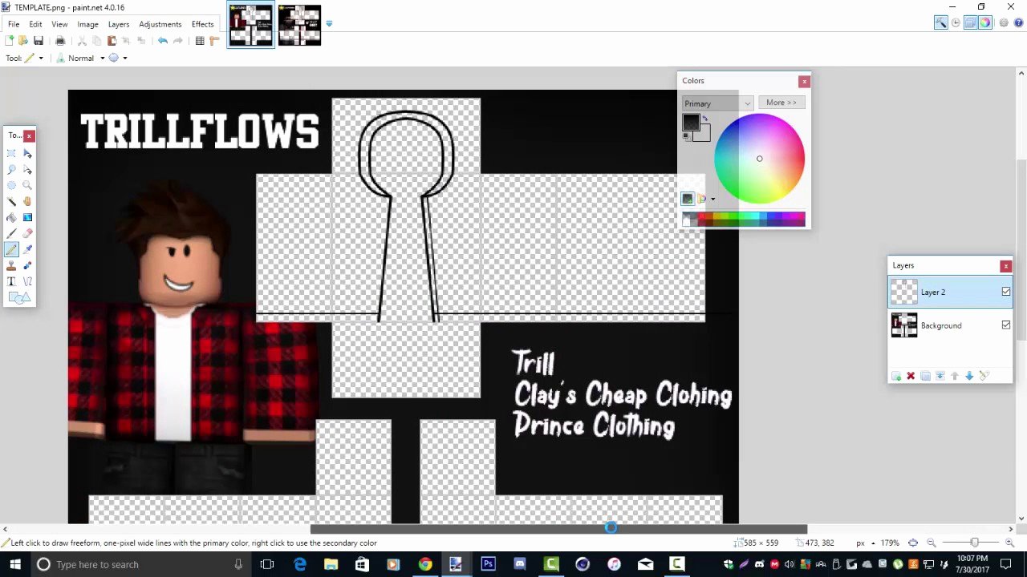
Task: Click the primary color swatch
Action: tap(690, 123)
